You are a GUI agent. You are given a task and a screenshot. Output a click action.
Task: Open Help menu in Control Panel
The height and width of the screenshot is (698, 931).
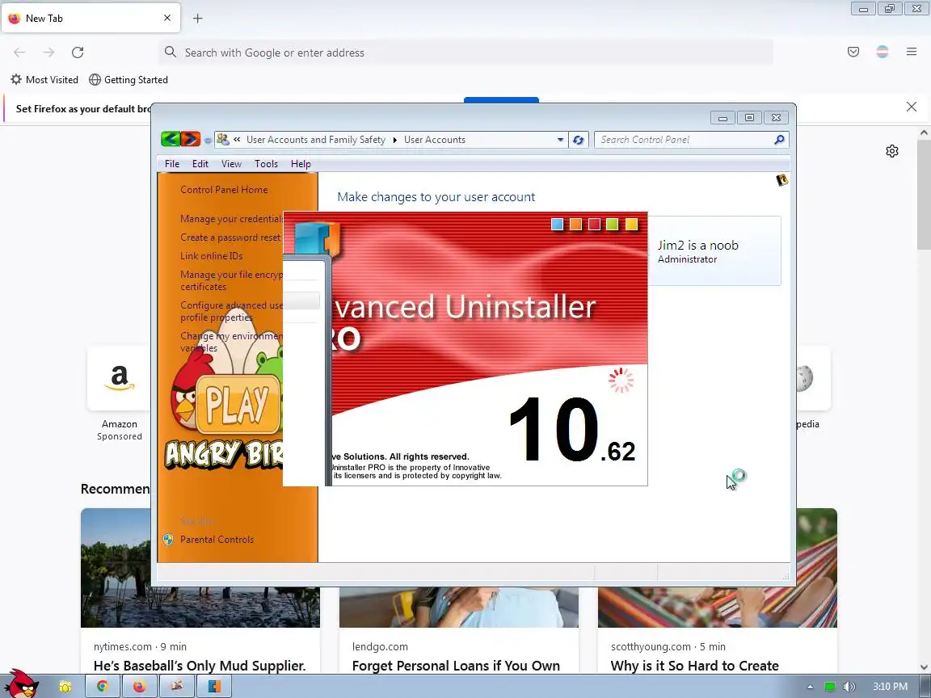(x=301, y=164)
